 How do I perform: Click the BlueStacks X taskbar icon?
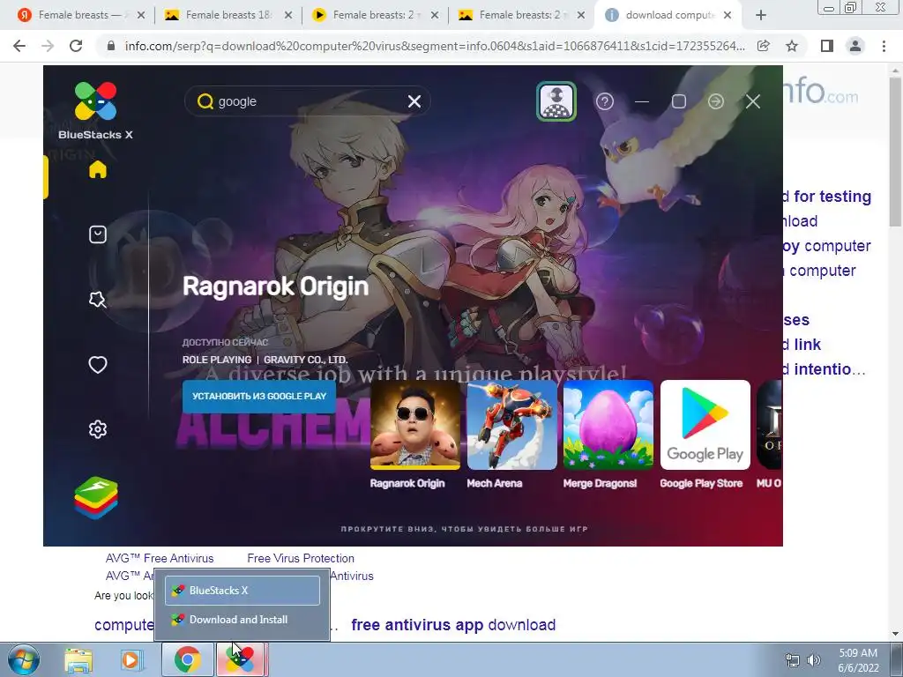pyautogui.click(x=241, y=660)
